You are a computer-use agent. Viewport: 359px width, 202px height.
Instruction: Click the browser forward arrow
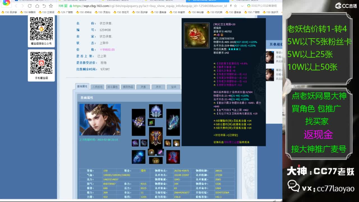tap(22, 6)
